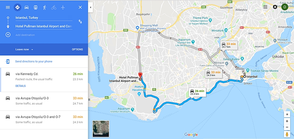Image resolution: width=294 pixels, height=139 pixels.
Task: Select the driving travel mode icon
Action: (27, 7)
